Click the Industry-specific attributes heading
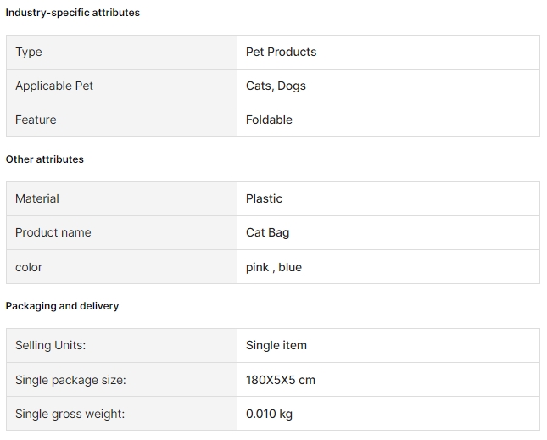547x440 pixels. [73, 13]
